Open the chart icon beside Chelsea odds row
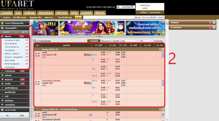219x121 pixels. click(x=163, y=53)
